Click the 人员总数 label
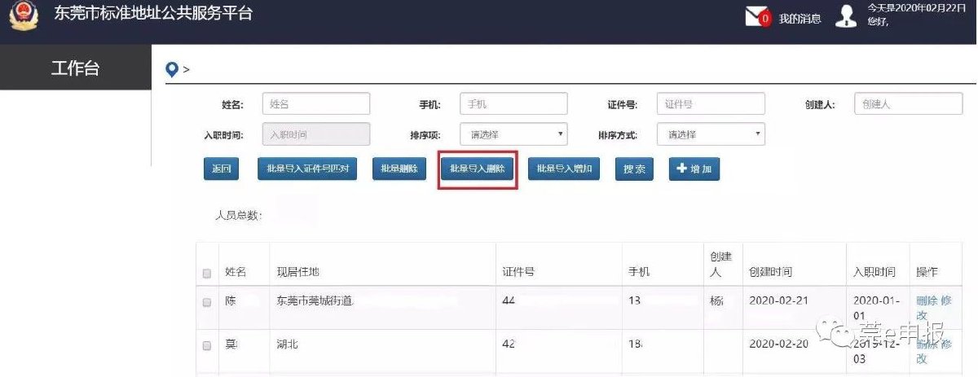978x377 pixels. pos(238,216)
